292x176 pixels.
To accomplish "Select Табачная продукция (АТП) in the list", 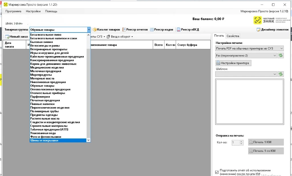I will pyautogui.click(x=58, y=129).
